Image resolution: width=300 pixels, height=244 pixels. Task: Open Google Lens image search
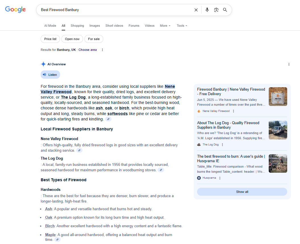pyautogui.click(x=216, y=10)
